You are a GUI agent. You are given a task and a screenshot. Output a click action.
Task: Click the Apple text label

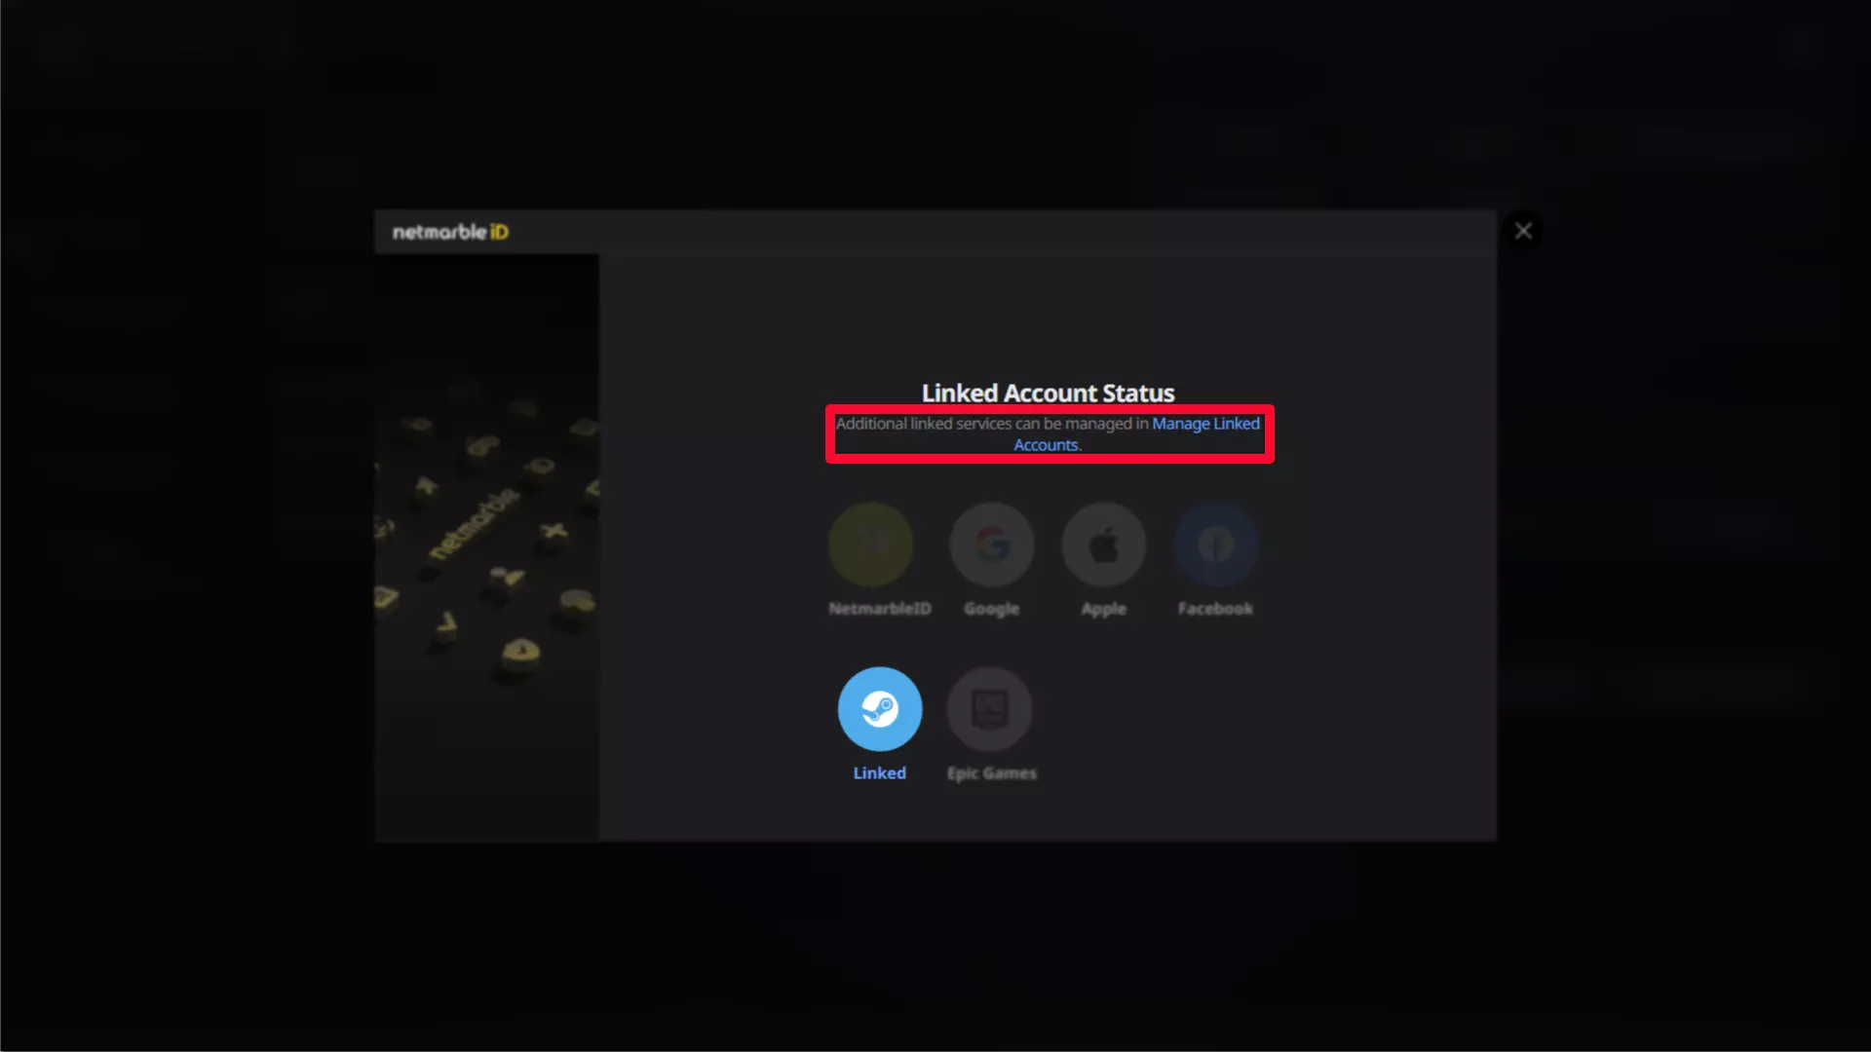[x=1104, y=609]
